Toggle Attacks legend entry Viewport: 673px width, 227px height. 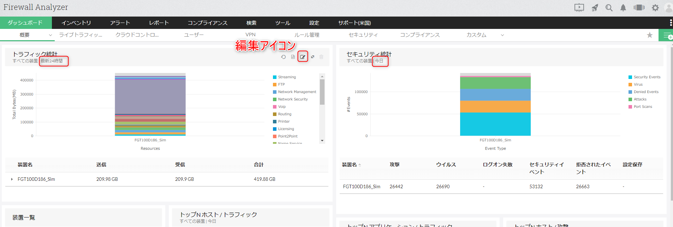click(637, 99)
